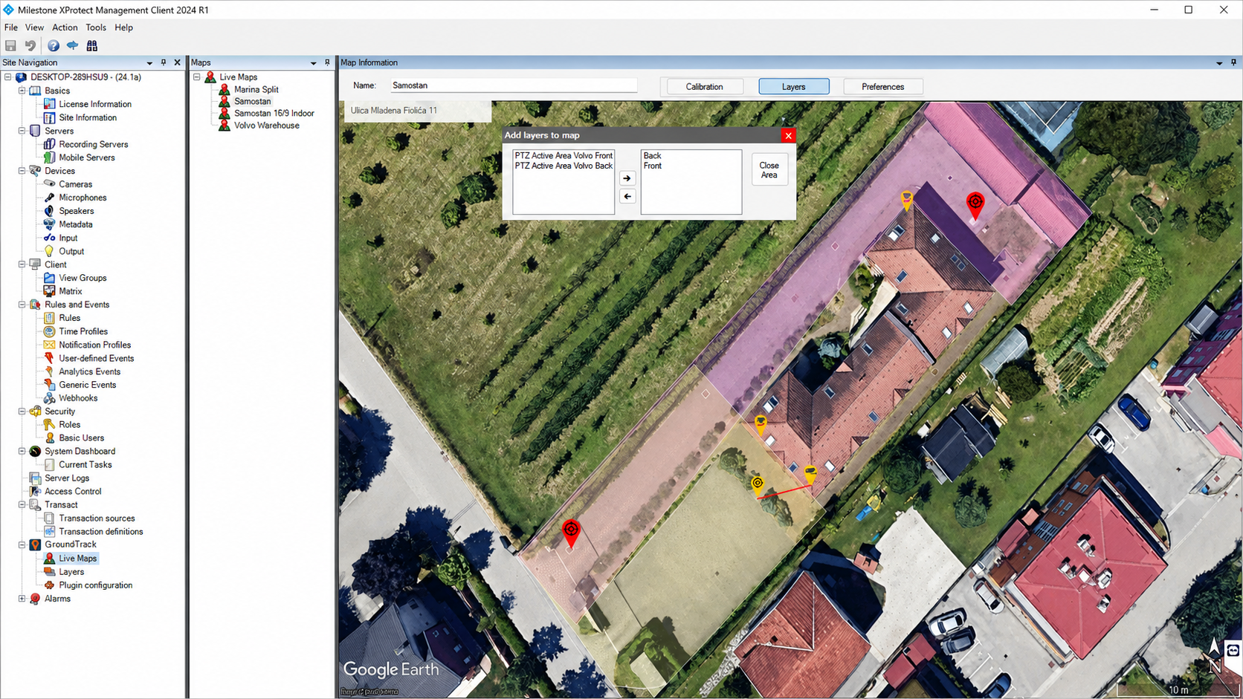Open the Time Profiles clock icon

(49, 331)
